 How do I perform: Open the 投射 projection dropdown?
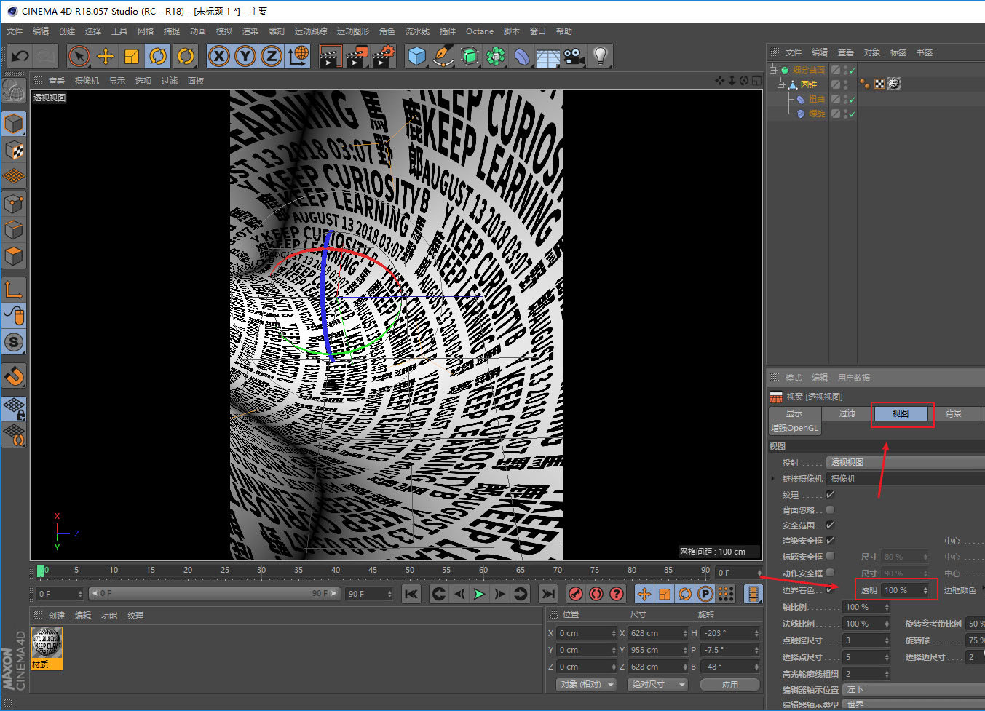tap(905, 462)
